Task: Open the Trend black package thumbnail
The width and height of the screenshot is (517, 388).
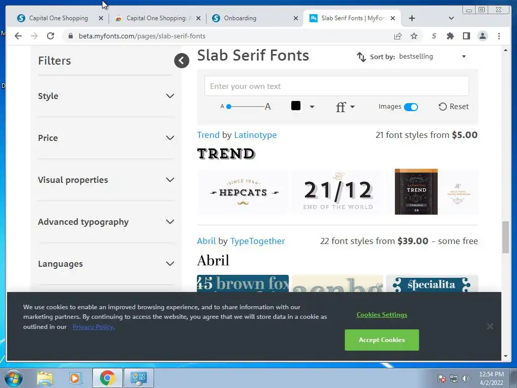Action: (x=416, y=191)
